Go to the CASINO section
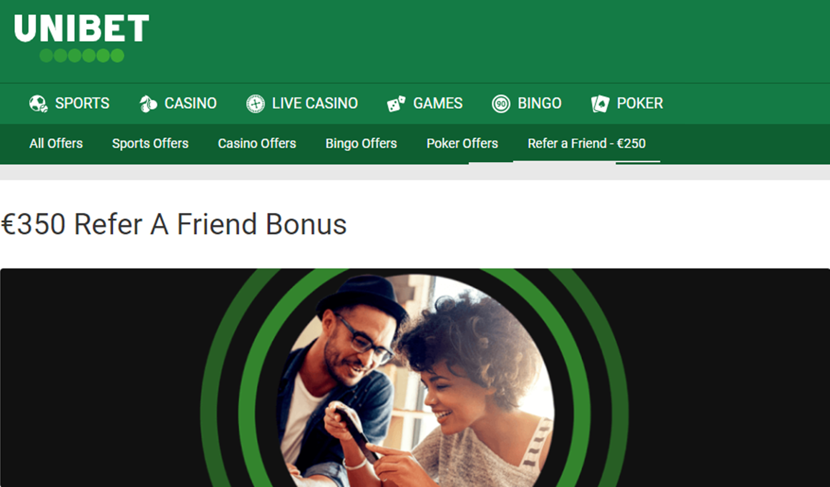 (191, 104)
